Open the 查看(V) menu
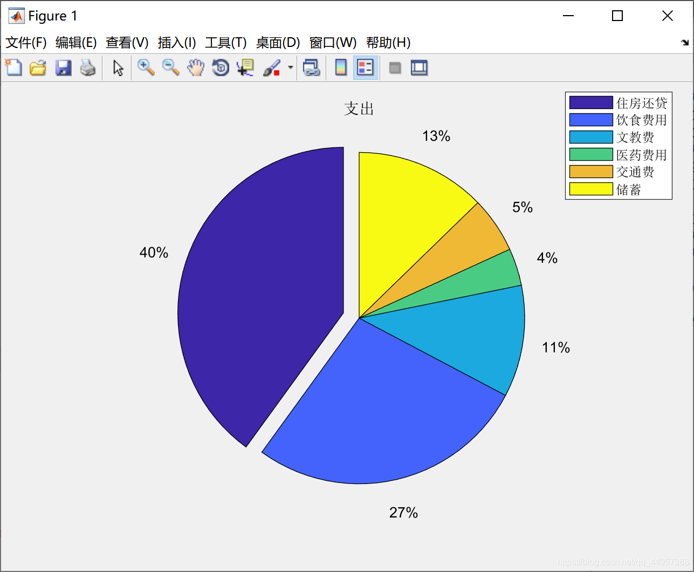The image size is (694, 572). [x=127, y=43]
